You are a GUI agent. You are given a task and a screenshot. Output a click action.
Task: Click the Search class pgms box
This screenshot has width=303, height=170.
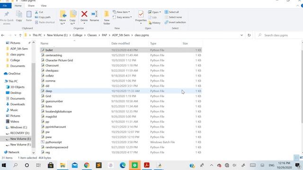(278, 35)
